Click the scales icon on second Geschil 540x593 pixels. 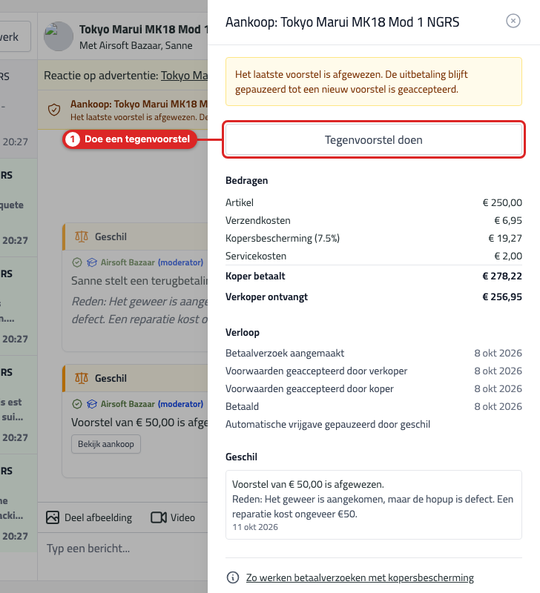(82, 378)
